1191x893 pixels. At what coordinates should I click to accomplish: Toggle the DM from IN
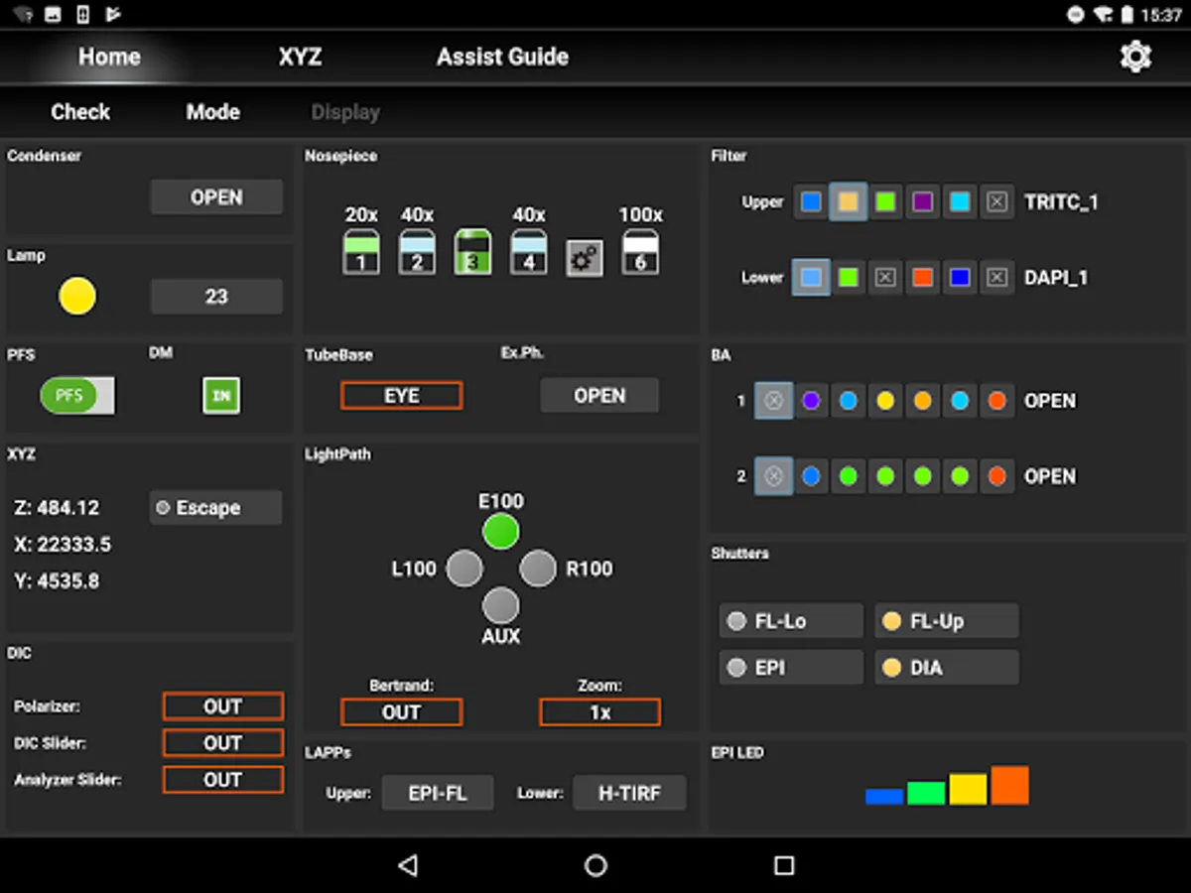(x=221, y=395)
